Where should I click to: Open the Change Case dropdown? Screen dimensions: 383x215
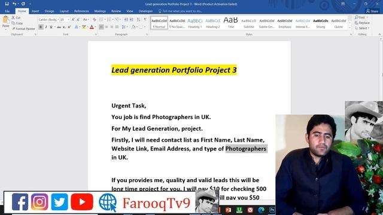pos(86,20)
